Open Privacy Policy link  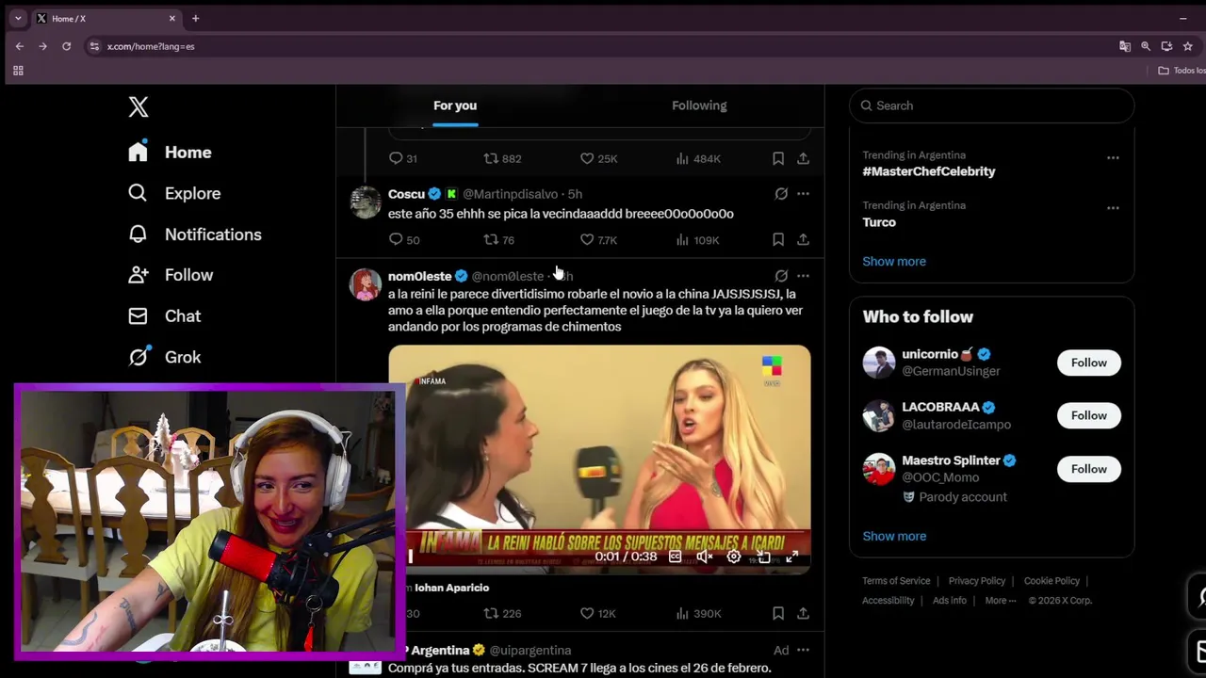point(977,581)
